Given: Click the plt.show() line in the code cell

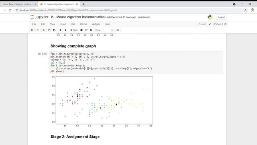Looking at the screenshot, I should click(57, 71).
